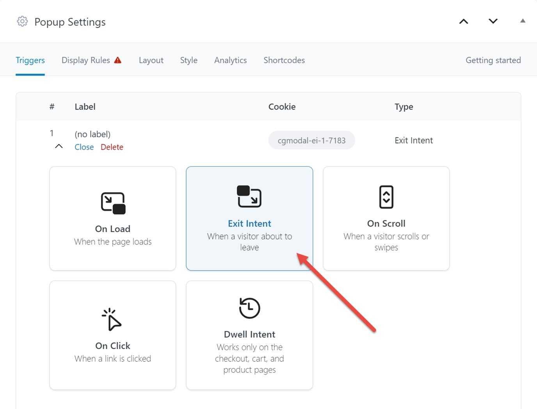Move panel up with the up chevron

[x=464, y=21]
